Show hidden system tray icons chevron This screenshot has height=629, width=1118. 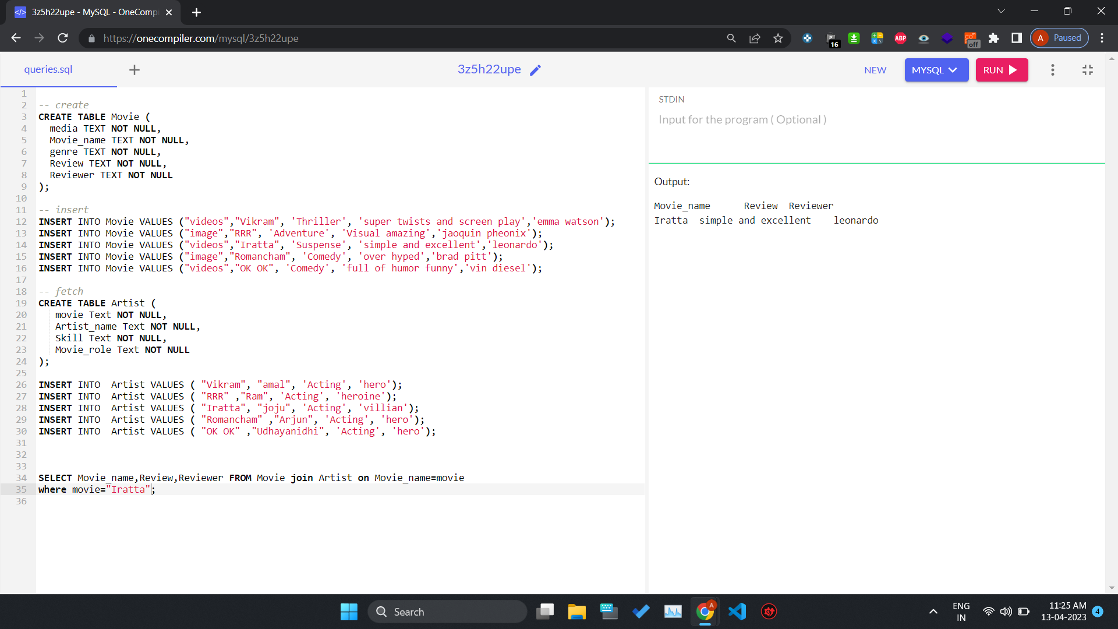[x=933, y=612]
